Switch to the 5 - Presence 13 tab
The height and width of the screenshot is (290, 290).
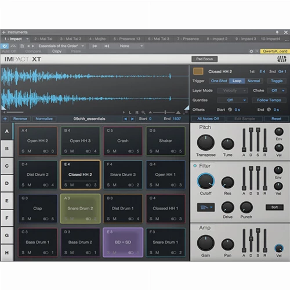click(127, 39)
